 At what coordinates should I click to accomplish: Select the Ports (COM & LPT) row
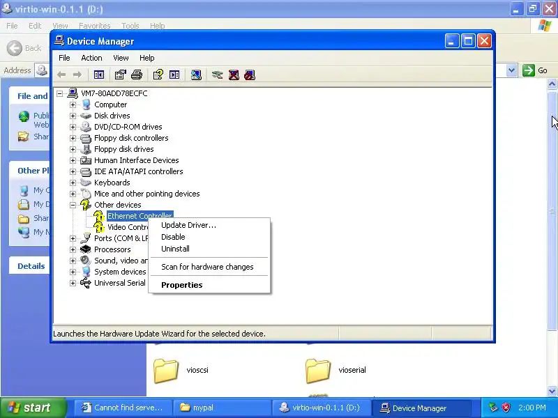click(x=121, y=238)
